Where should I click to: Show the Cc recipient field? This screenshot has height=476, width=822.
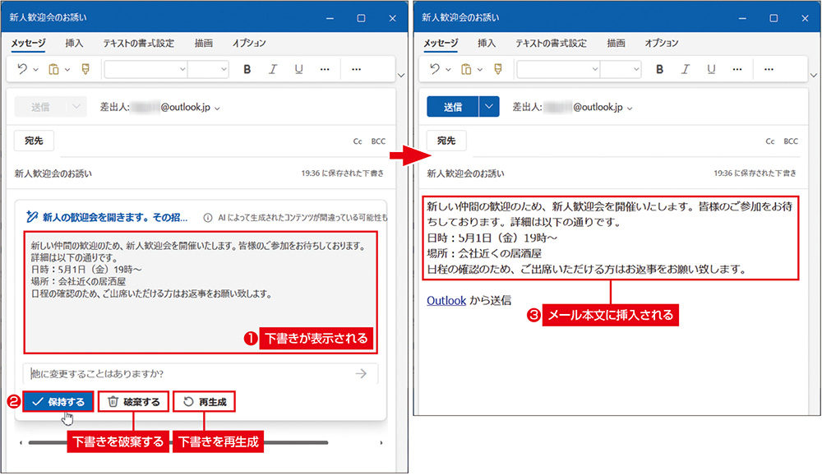pyautogui.click(x=357, y=141)
